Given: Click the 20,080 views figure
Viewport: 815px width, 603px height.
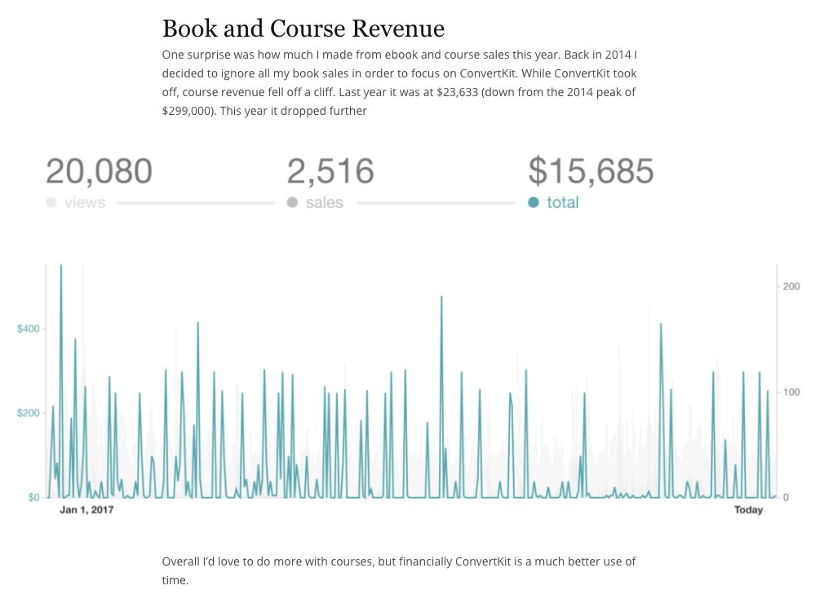Looking at the screenshot, I should tap(99, 172).
